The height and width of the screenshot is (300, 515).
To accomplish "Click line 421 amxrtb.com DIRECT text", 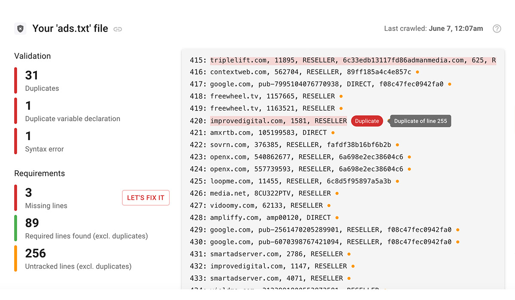I will (268, 133).
